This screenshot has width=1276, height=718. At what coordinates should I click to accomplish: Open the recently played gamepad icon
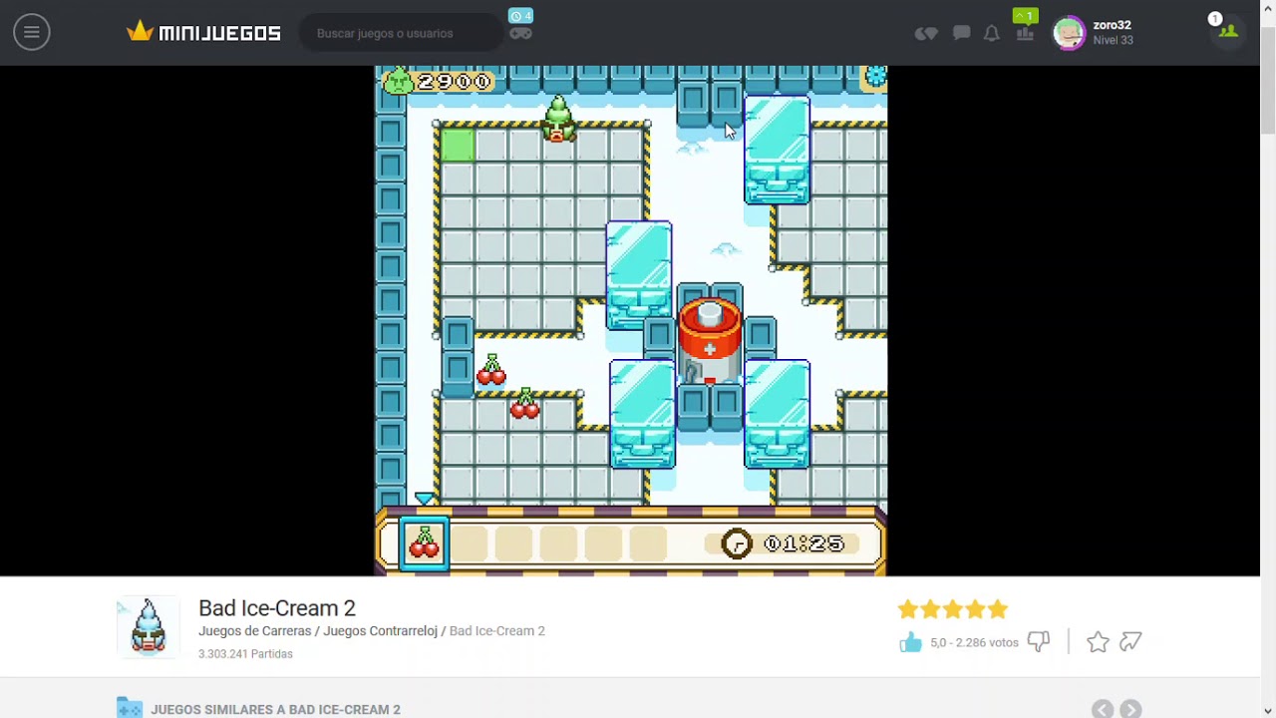coord(520,33)
